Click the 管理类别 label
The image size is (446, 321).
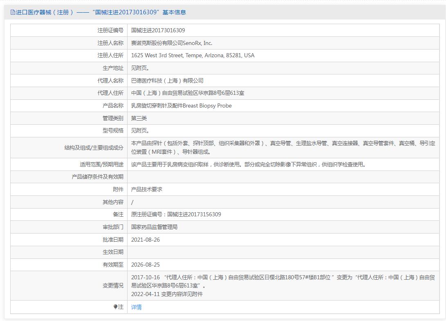113,118
